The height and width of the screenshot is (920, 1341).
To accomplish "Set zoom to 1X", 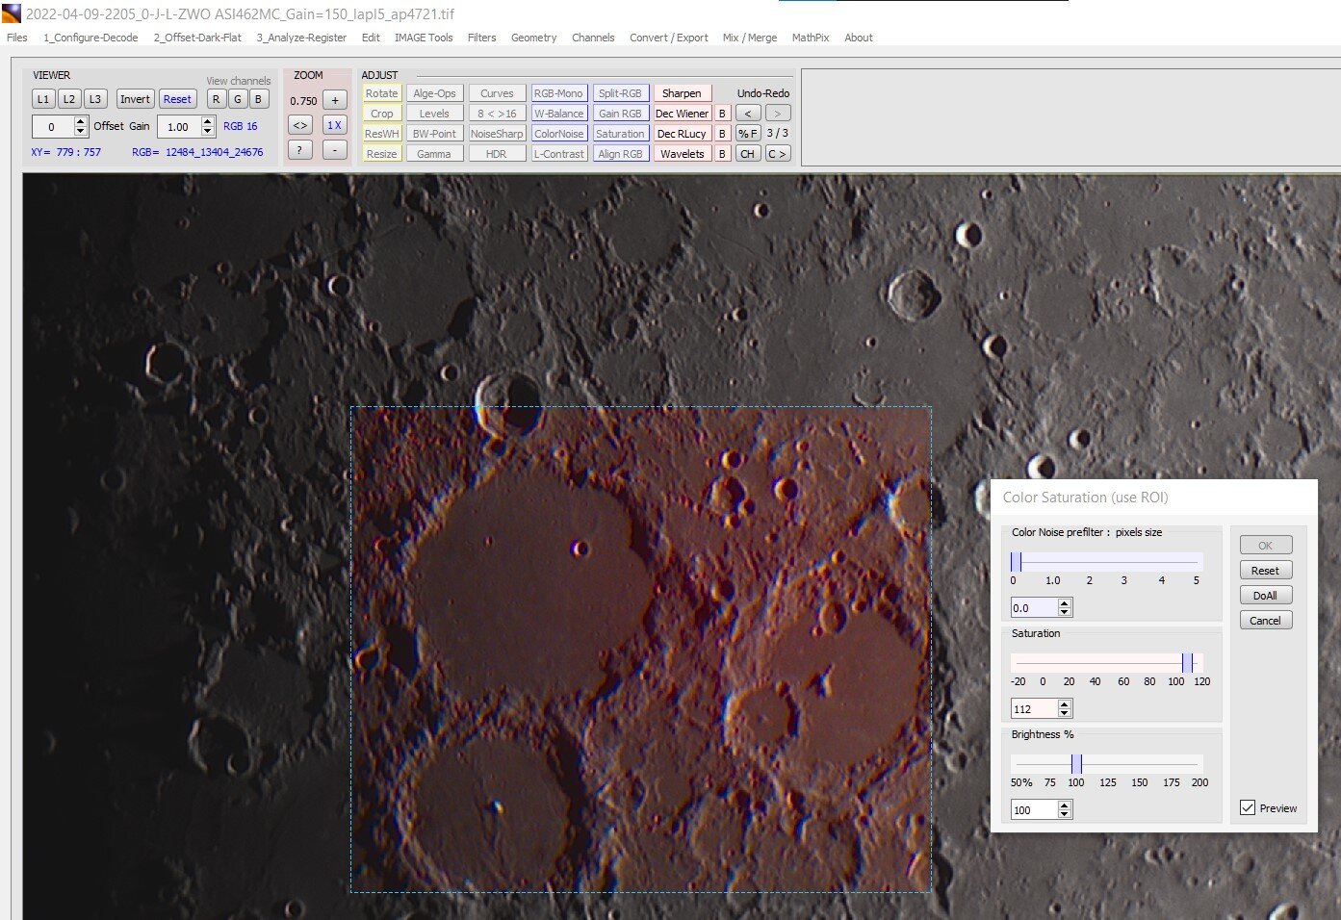I will tap(334, 125).
